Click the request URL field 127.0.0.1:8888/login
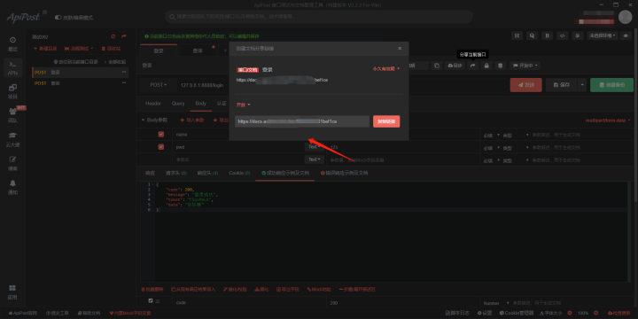The width and height of the screenshot is (638, 319). pyautogui.click(x=202, y=85)
